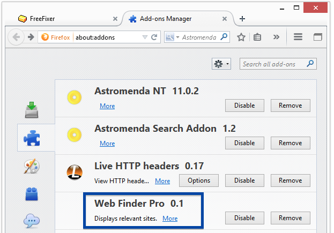Select the Astromenda Search Addon 1.2 title
This screenshot has width=334, height=233.
pos(165,129)
